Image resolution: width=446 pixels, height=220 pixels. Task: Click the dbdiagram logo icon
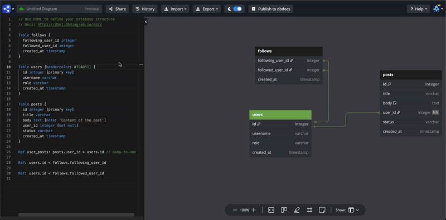point(6,9)
